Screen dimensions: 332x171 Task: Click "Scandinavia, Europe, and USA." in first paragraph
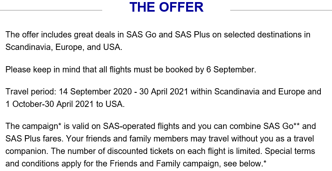pos(64,47)
